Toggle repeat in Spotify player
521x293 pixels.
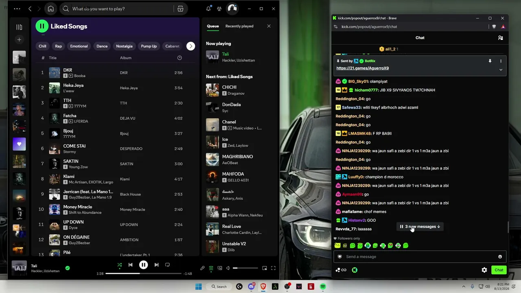(x=167, y=265)
